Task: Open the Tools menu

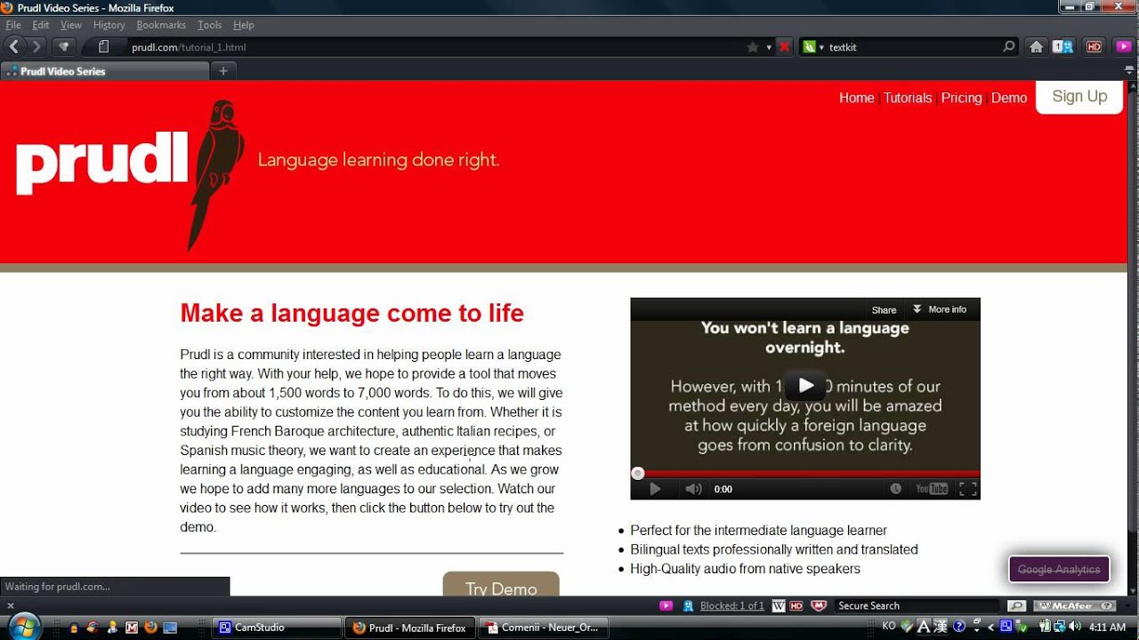Action: 210,25
